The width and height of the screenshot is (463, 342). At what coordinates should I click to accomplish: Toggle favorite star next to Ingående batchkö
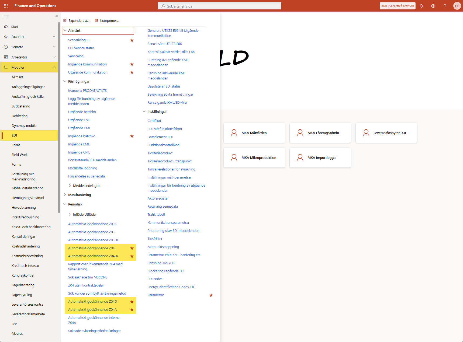pyautogui.click(x=132, y=136)
